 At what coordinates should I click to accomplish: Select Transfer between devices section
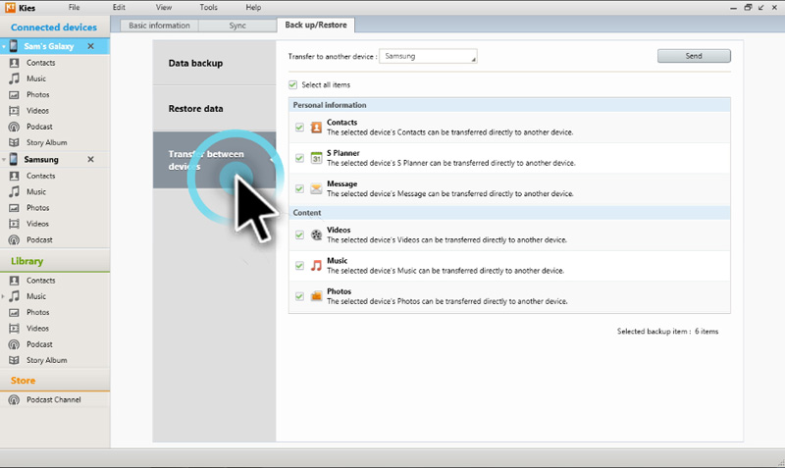214,160
